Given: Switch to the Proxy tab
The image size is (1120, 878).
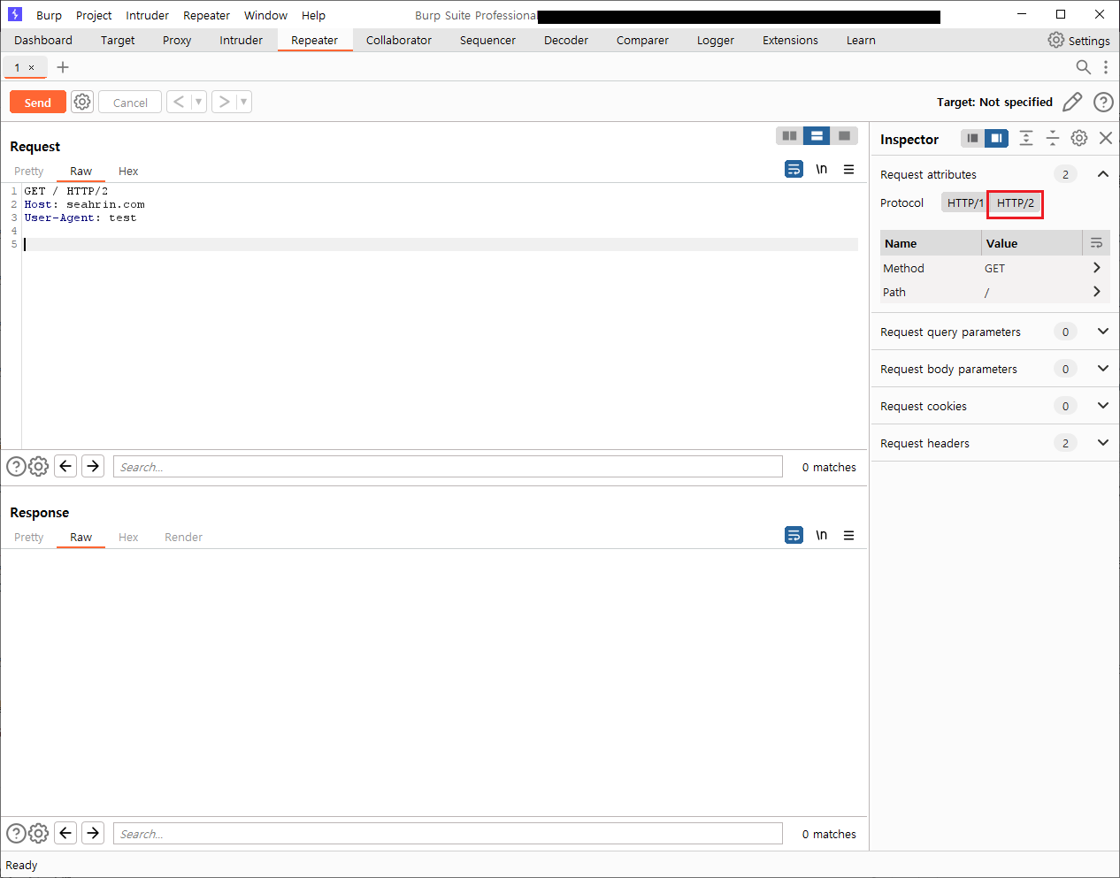Looking at the screenshot, I should 177,40.
